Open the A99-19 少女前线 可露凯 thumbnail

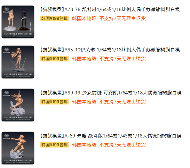tap(18, 105)
